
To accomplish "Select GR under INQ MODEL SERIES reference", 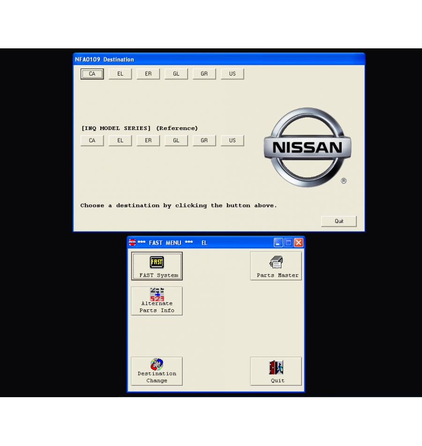I will (x=204, y=140).
